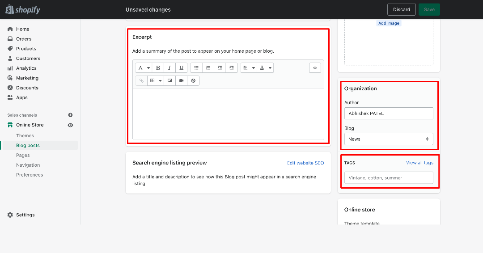This screenshot has height=253, width=483.
Task: Open the Themes section under Online Store
Action: pos(25,136)
